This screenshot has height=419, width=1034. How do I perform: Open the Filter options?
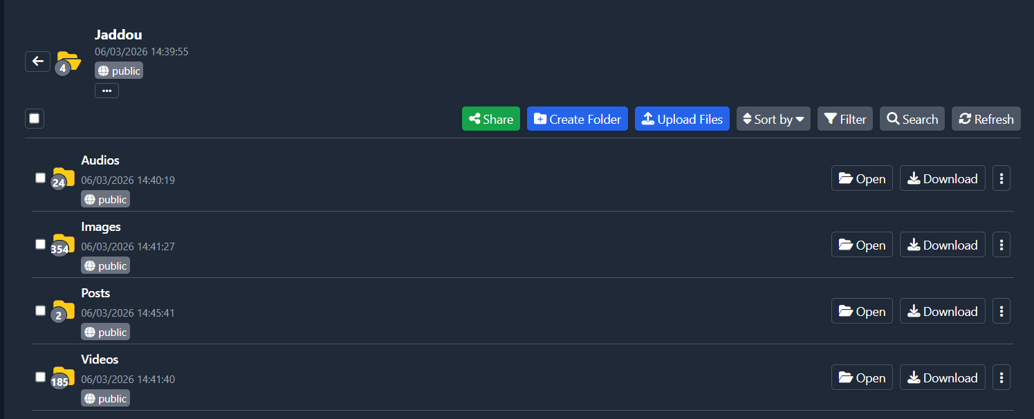click(845, 119)
